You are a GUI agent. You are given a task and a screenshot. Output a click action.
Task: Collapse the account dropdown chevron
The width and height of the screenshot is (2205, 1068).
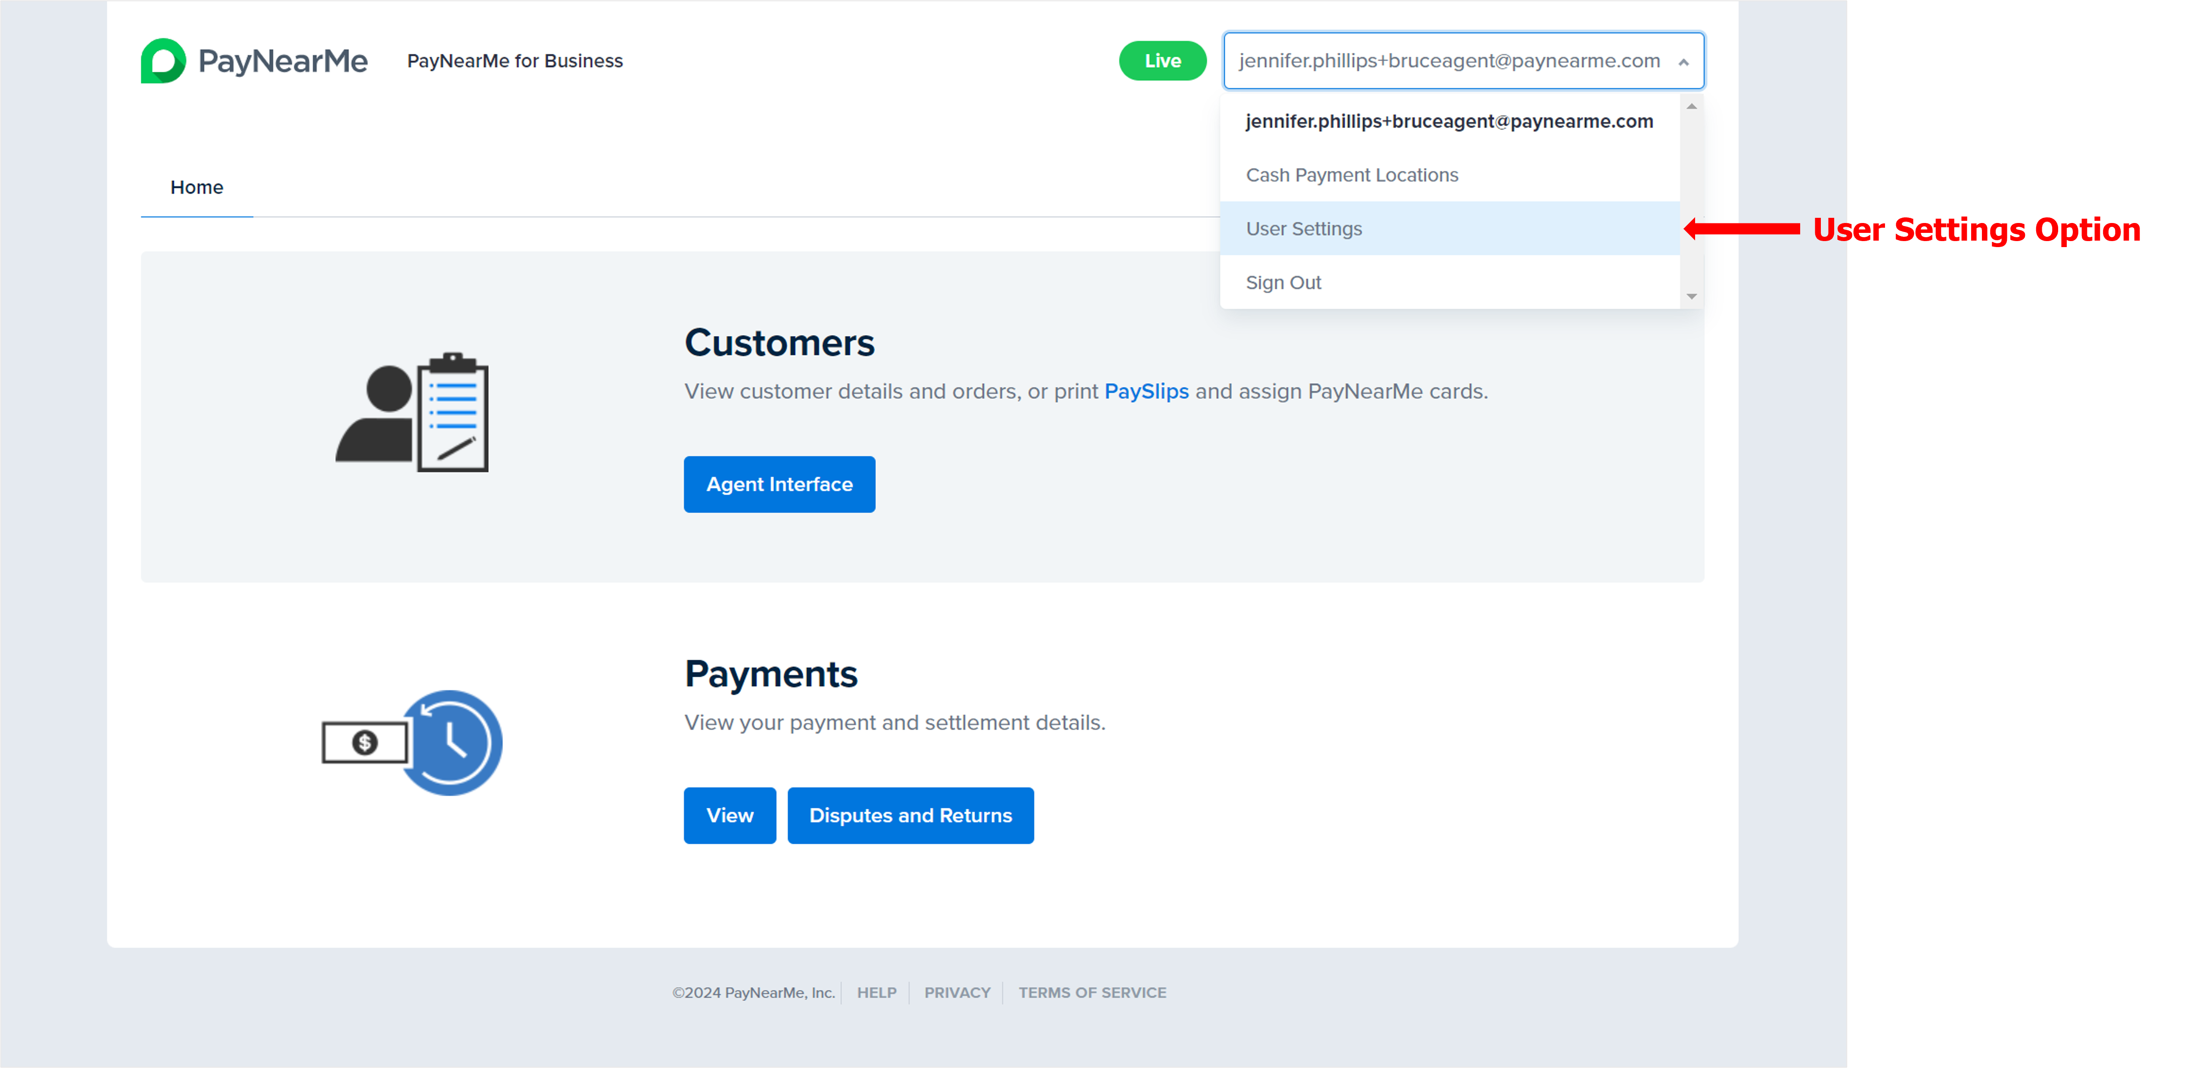[1683, 62]
